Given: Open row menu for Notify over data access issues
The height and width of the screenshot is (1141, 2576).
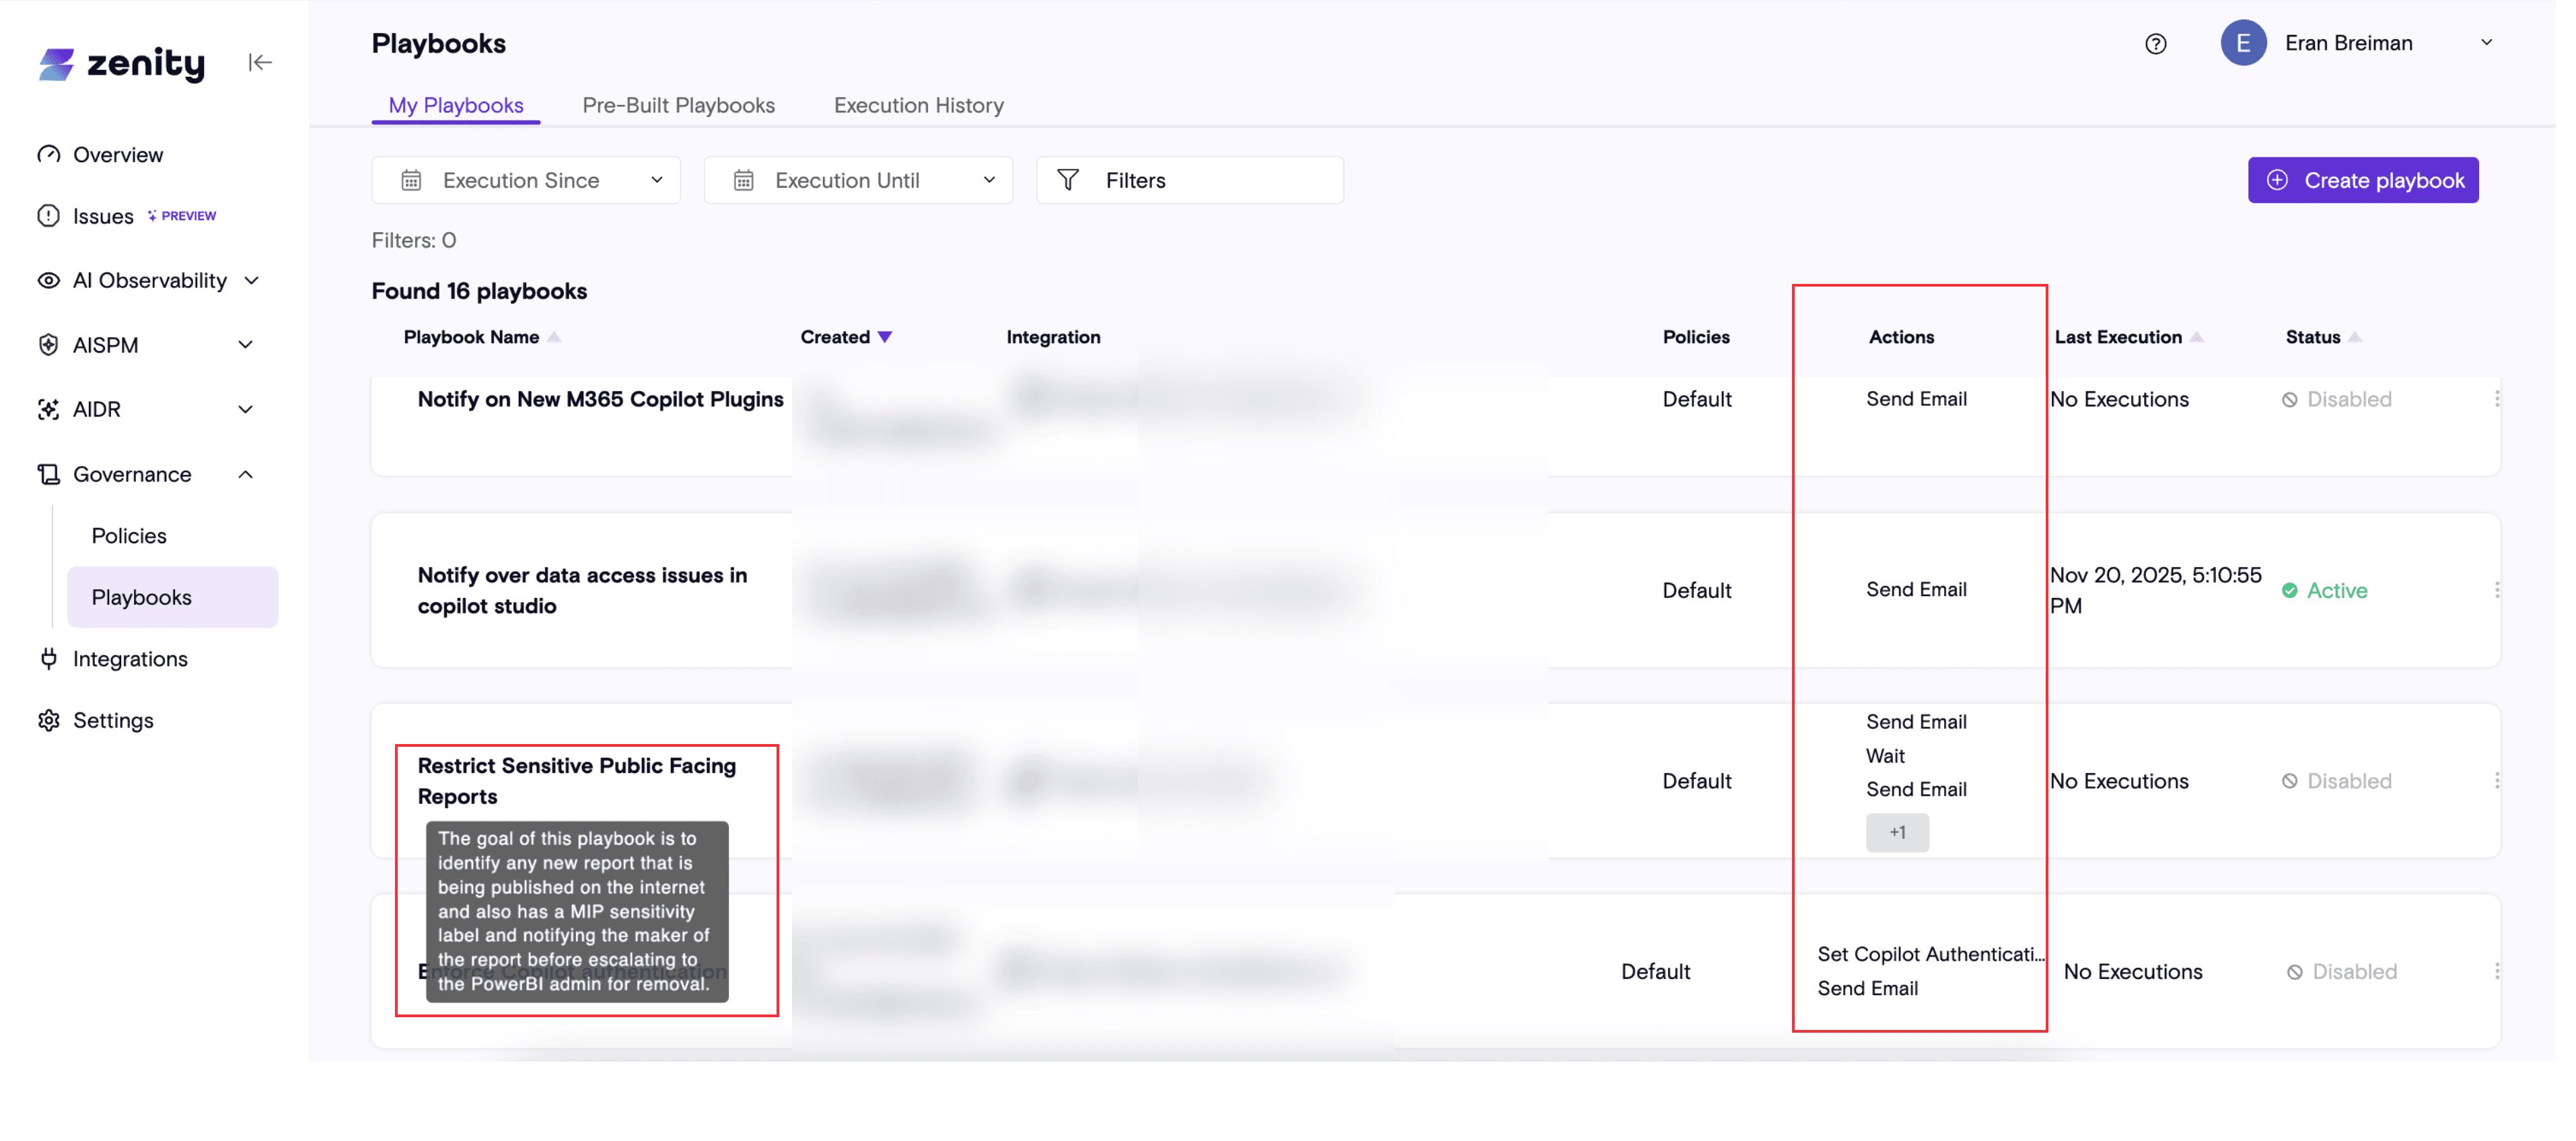Looking at the screenshot, I should point(2496,590).
